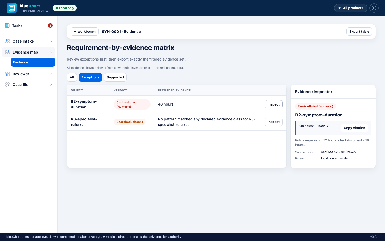Click the Case intake grid icon

click(7, 41)
